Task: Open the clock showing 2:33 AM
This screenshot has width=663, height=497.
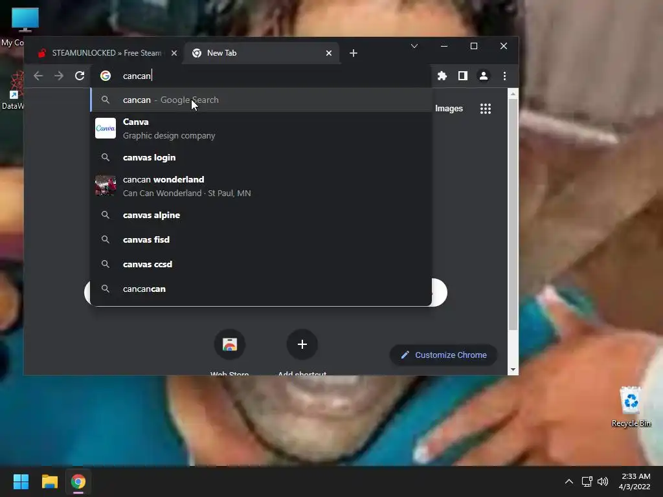Action: [635, 481]
